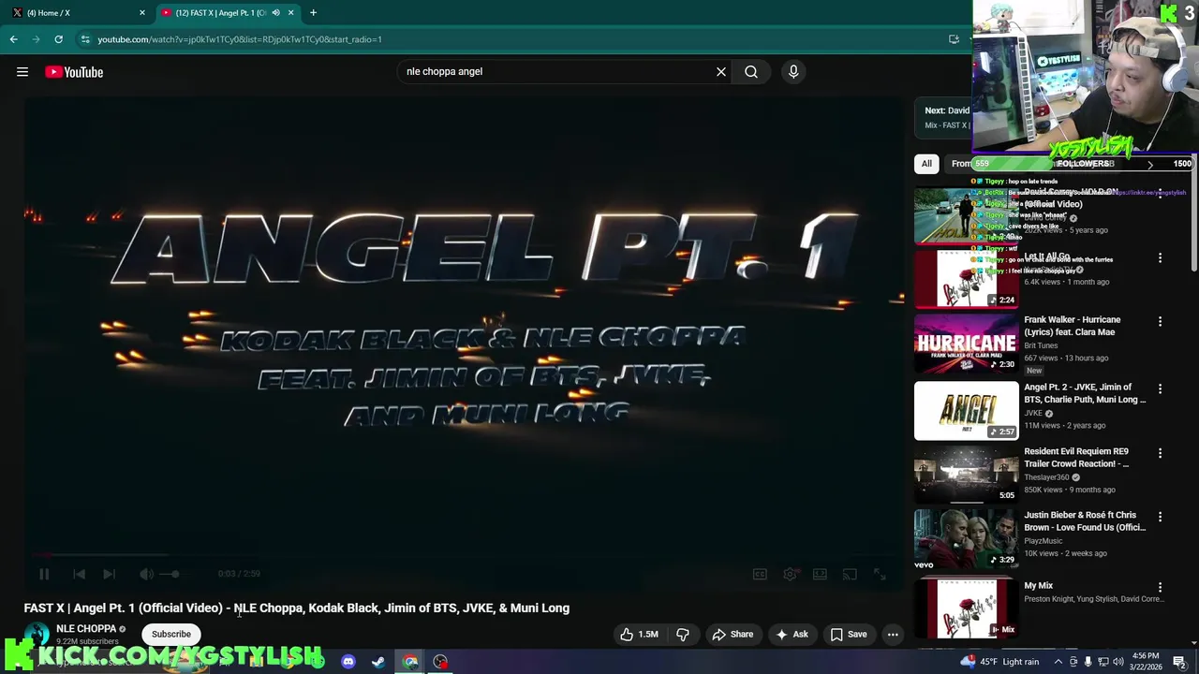
Task: Open 'Angel Pt. 2 - JVKE, Jimin' title
Action: (1085, 393)
